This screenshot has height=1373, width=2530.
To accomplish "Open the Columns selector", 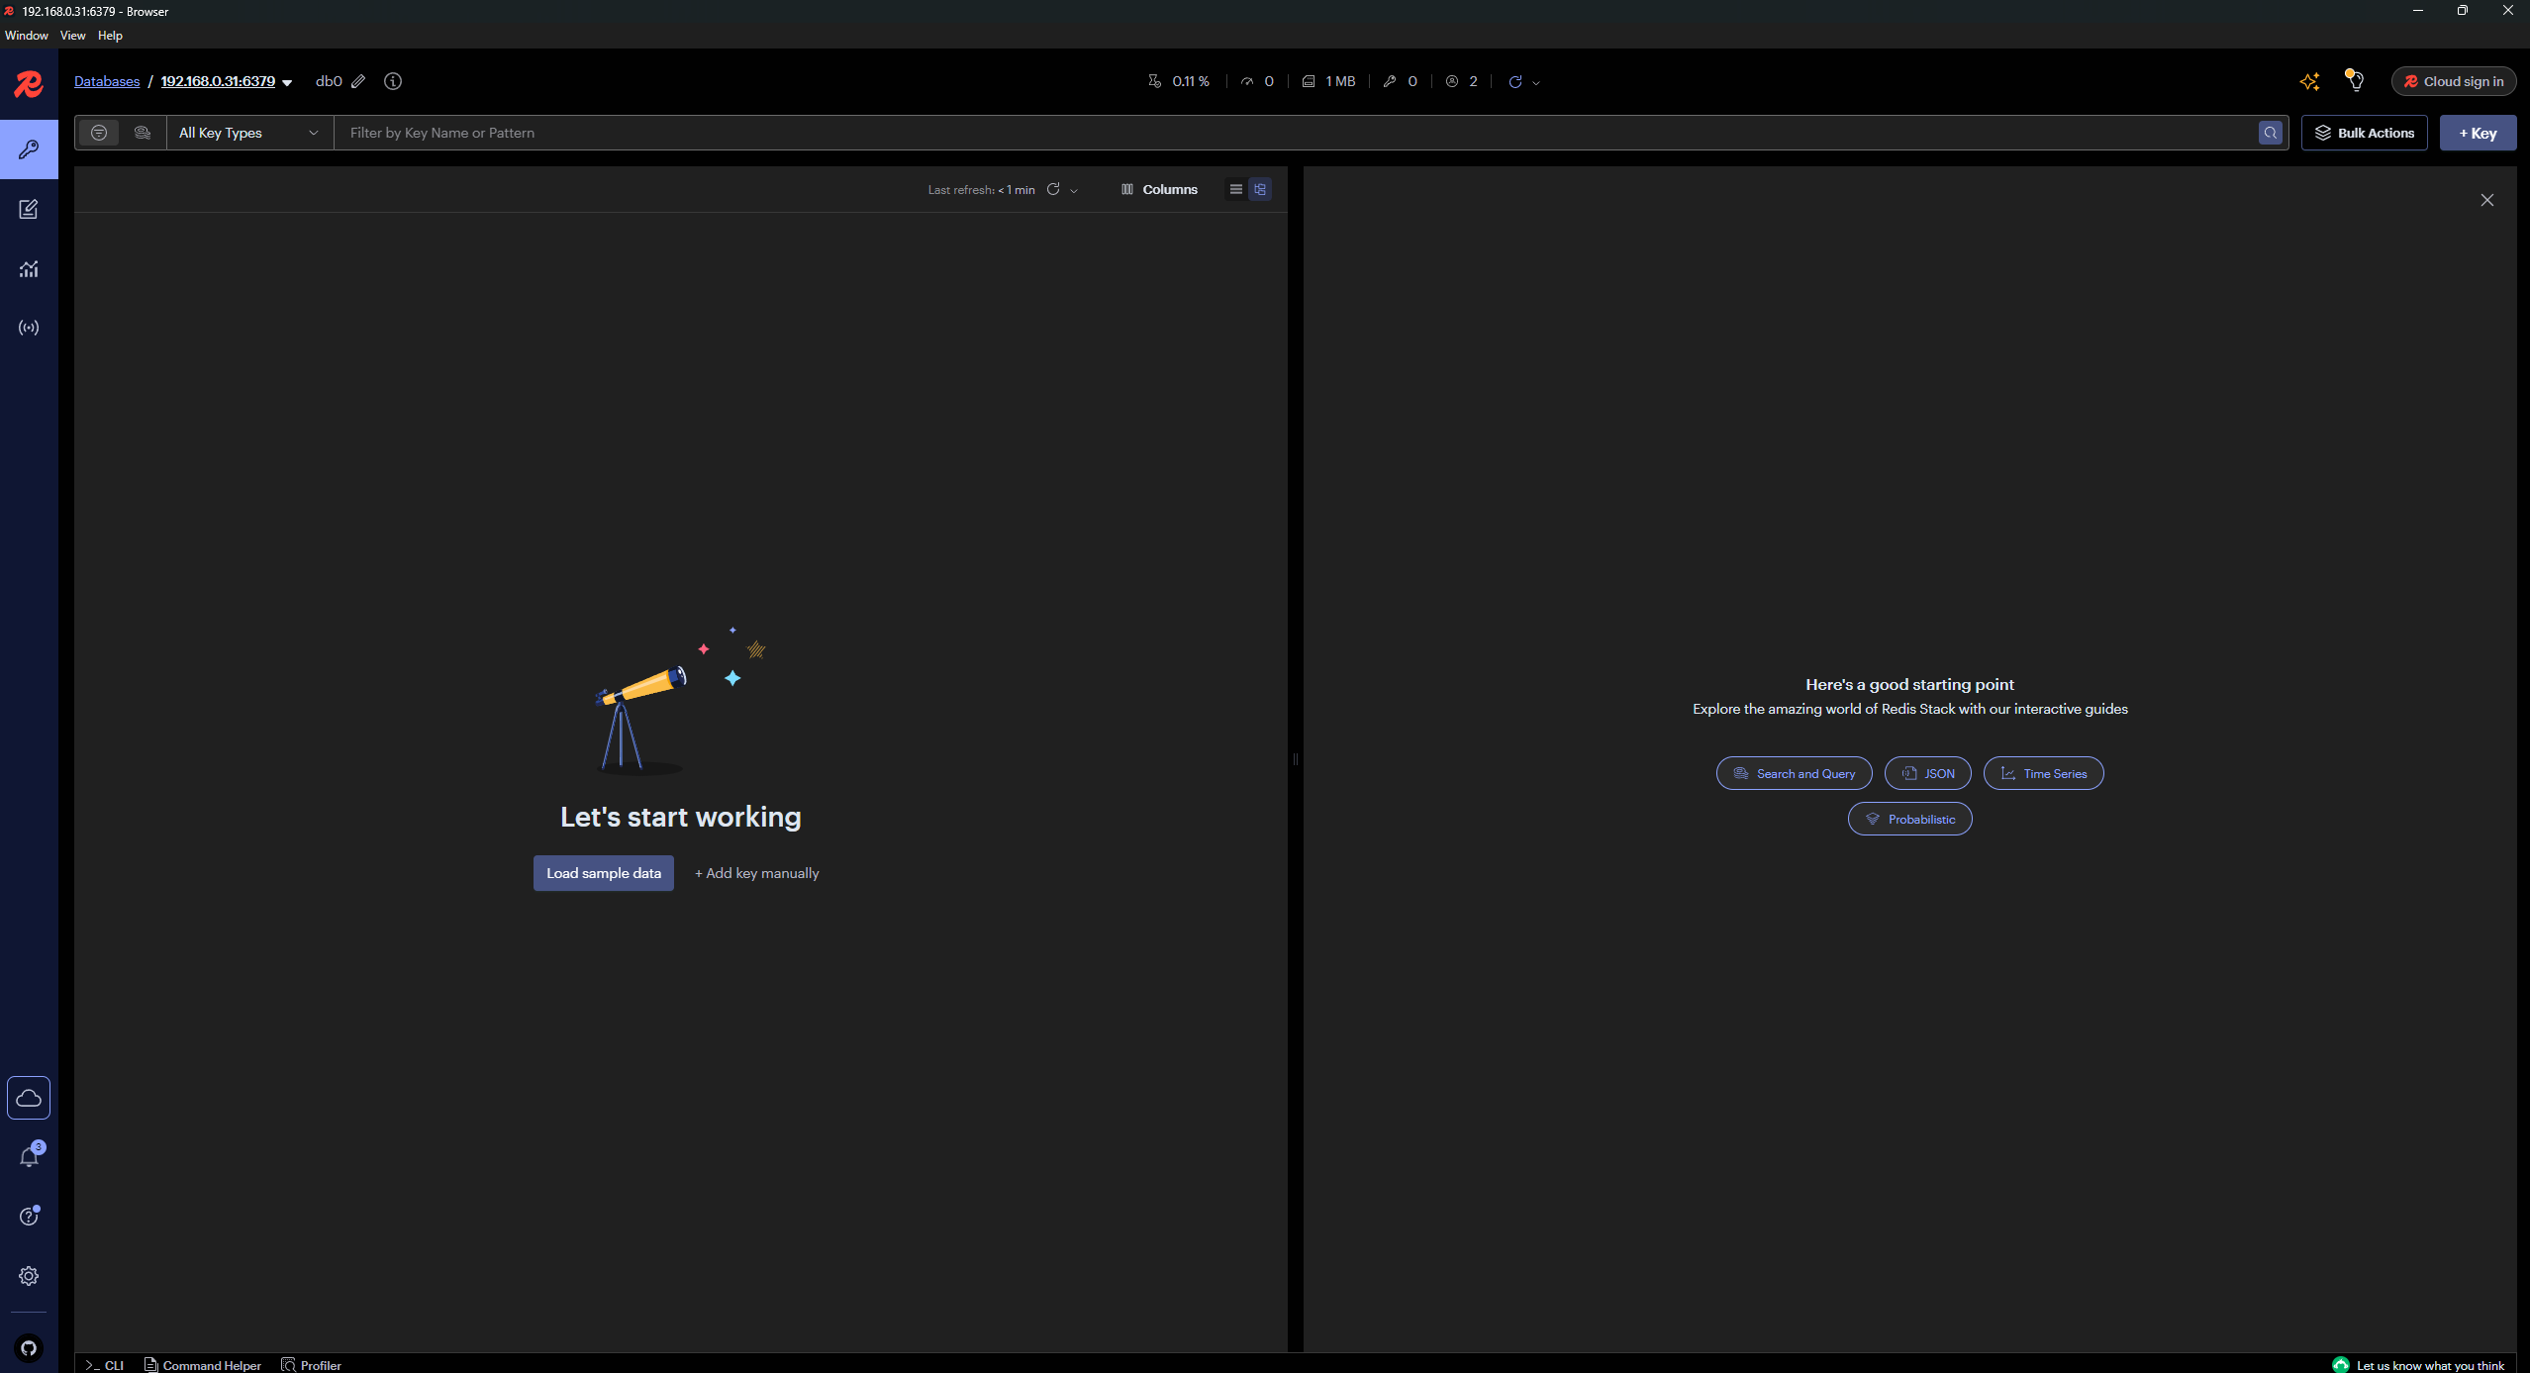I will (x=1159, y=189).
